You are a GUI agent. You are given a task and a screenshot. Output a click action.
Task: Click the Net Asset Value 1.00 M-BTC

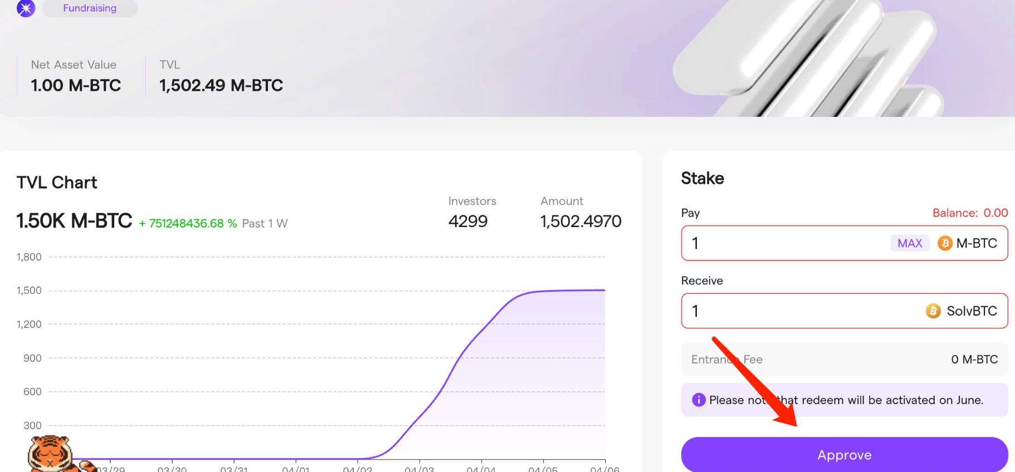76,85
